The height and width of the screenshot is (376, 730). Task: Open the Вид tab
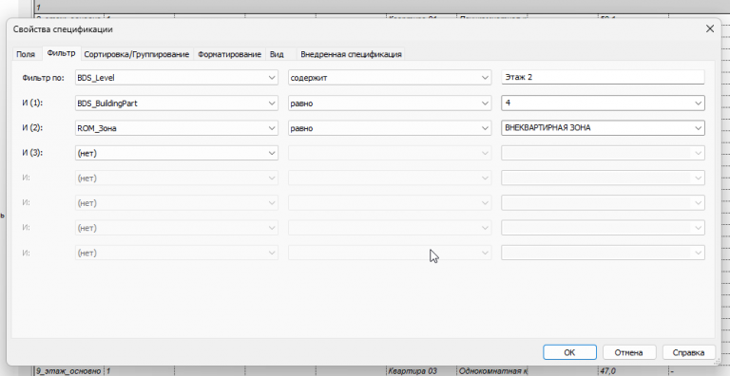tap(277, 54)
